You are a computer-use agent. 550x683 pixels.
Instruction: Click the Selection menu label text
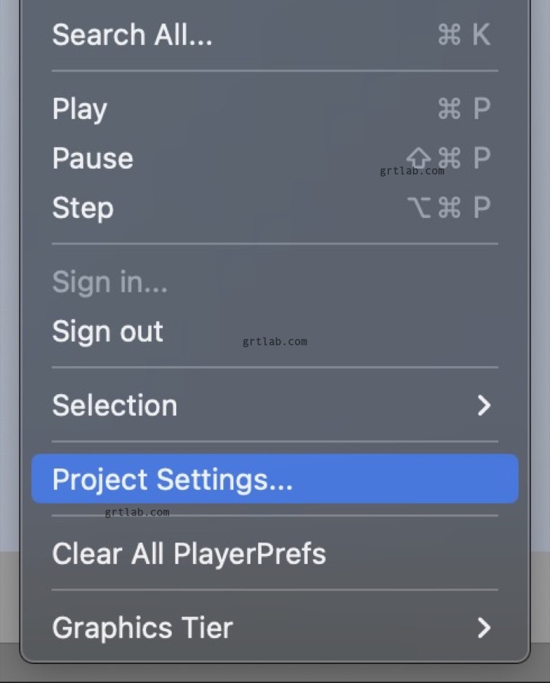pyautogui.click(x=115, y=405)
